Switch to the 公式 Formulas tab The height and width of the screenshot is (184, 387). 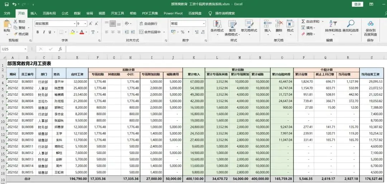(65, 13)
